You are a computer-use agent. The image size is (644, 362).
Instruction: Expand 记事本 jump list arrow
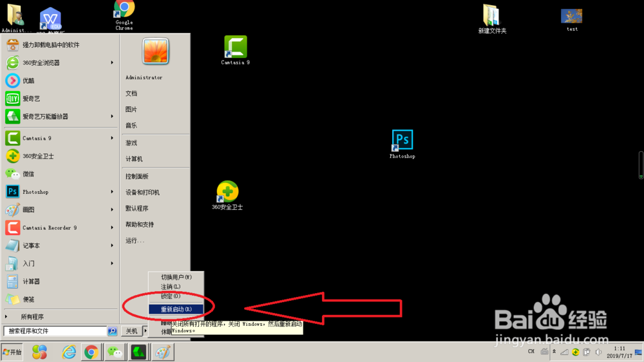(x=111, y=245)
